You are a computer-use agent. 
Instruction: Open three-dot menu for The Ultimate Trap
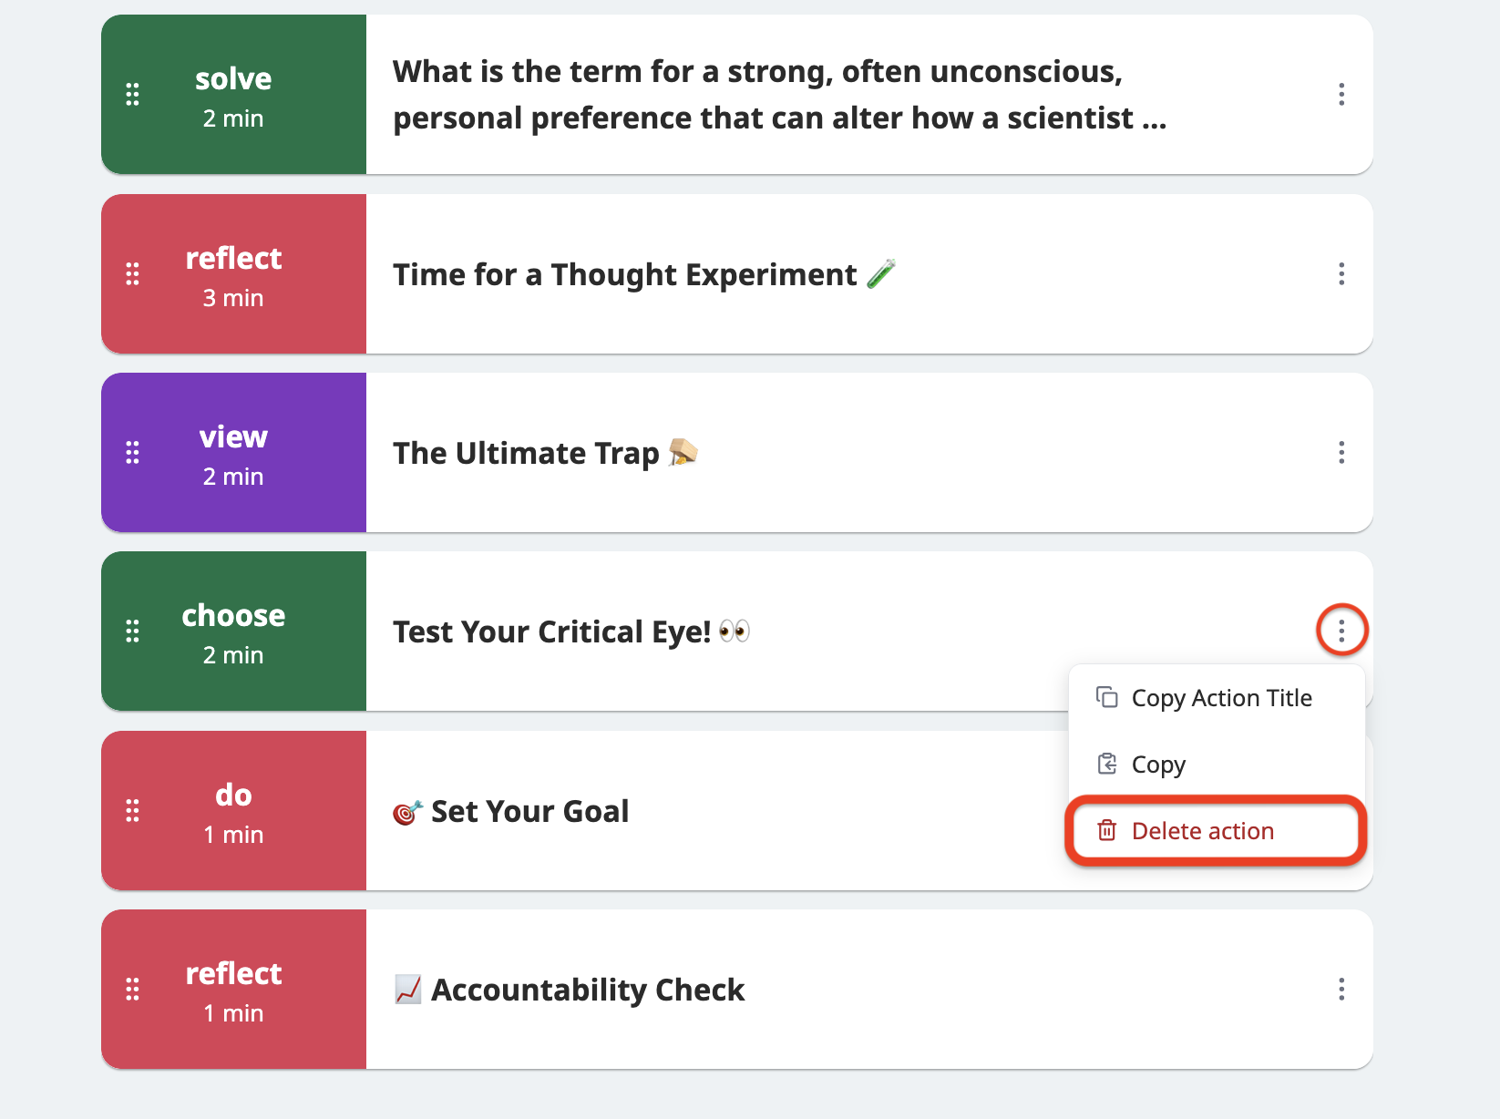point(1341,453)
